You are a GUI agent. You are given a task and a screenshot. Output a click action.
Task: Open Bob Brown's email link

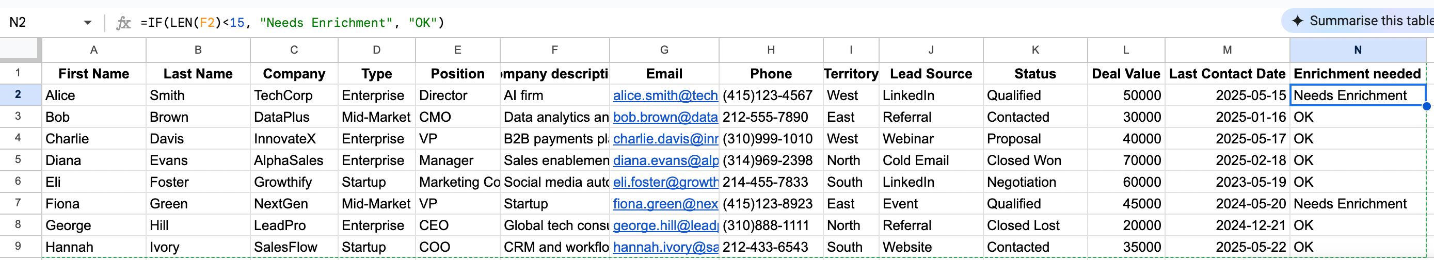point(665,118)
